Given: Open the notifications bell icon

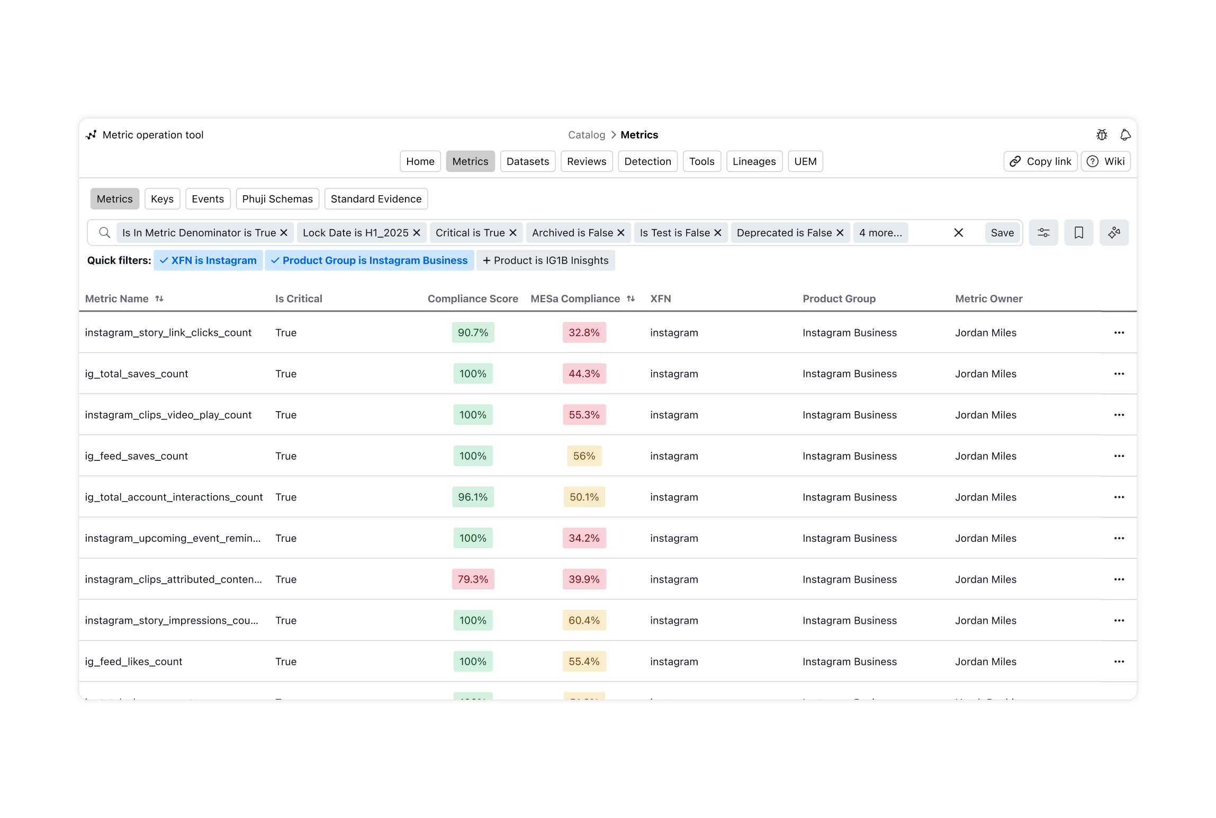Looking at the screenshot, I should click(x=1125, y=135).
